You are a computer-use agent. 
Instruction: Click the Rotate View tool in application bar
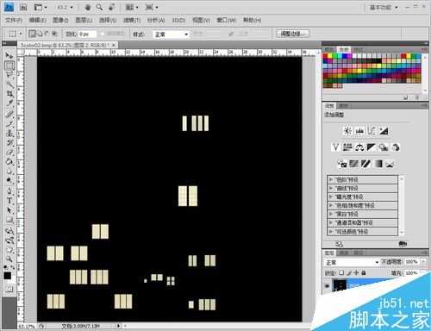click(112, 7)
